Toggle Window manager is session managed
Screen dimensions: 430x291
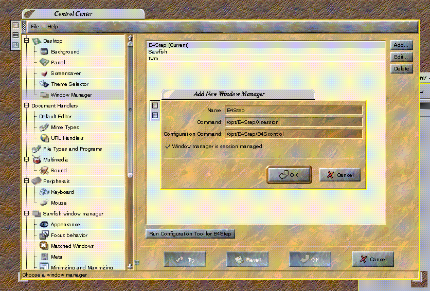167,147
